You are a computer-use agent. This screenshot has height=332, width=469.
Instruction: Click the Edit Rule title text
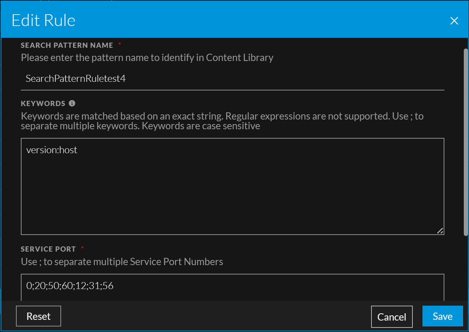[43, 20]
